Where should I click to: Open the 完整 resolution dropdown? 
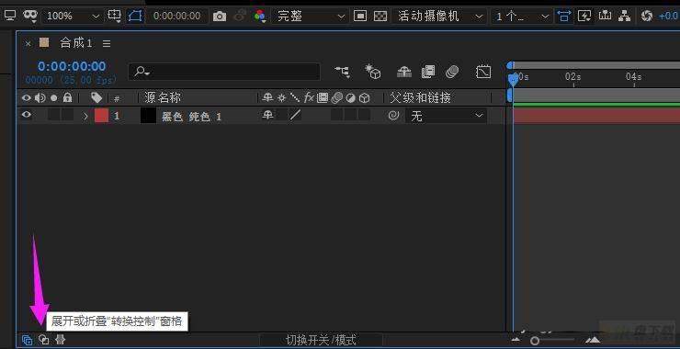click(310, 17)
